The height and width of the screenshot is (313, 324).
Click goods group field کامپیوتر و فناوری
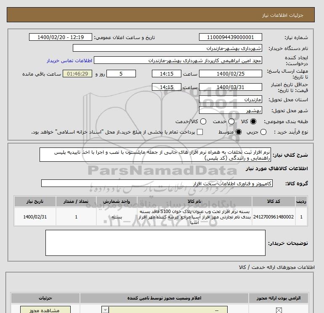157,183
